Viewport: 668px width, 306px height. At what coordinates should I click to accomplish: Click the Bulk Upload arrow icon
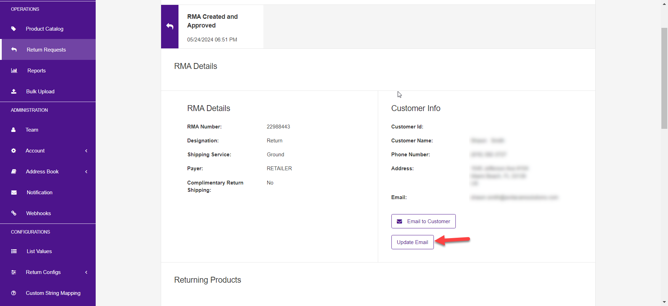(14, 92)
